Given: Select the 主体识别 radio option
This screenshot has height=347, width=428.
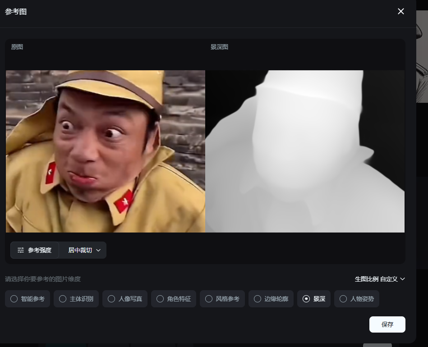Looking at the screenshot, I should [x=76, y=299].
